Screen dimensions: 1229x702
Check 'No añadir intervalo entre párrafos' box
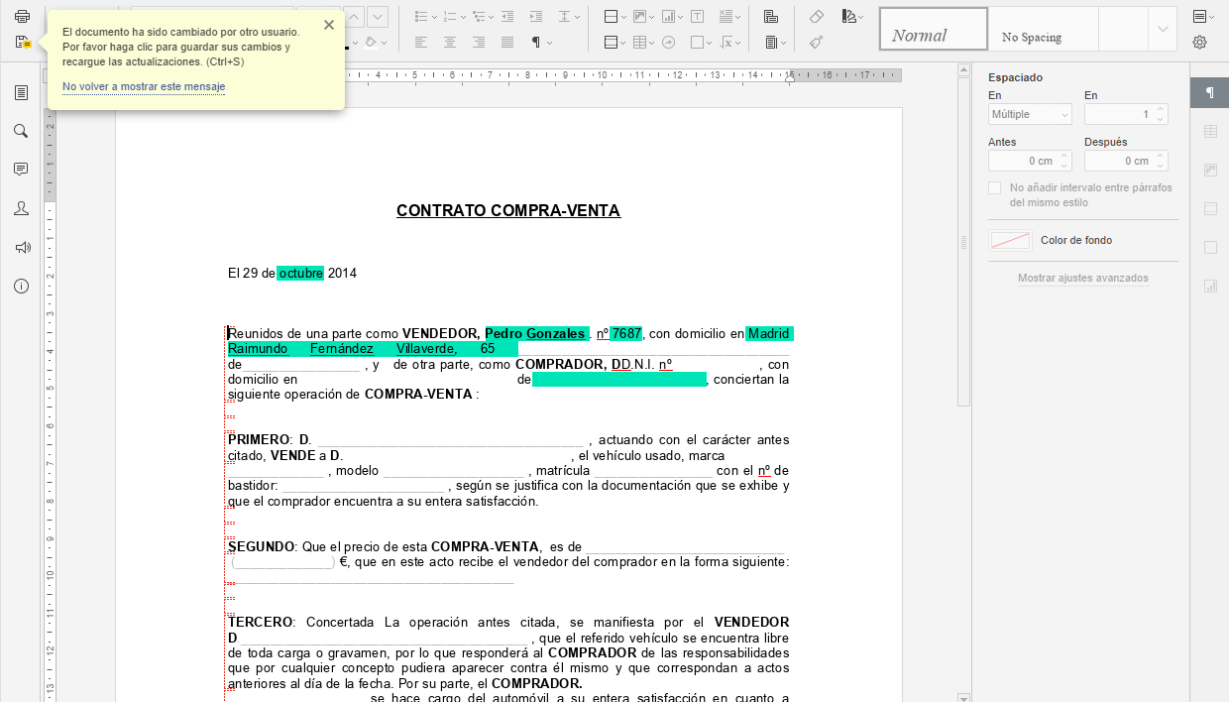point(995,187)
